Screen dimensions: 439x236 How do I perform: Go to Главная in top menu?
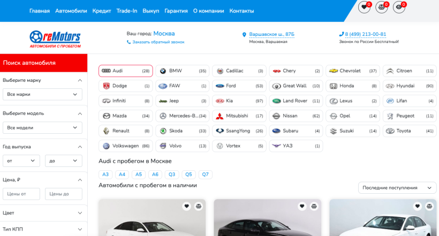click(x=40, y=11)
